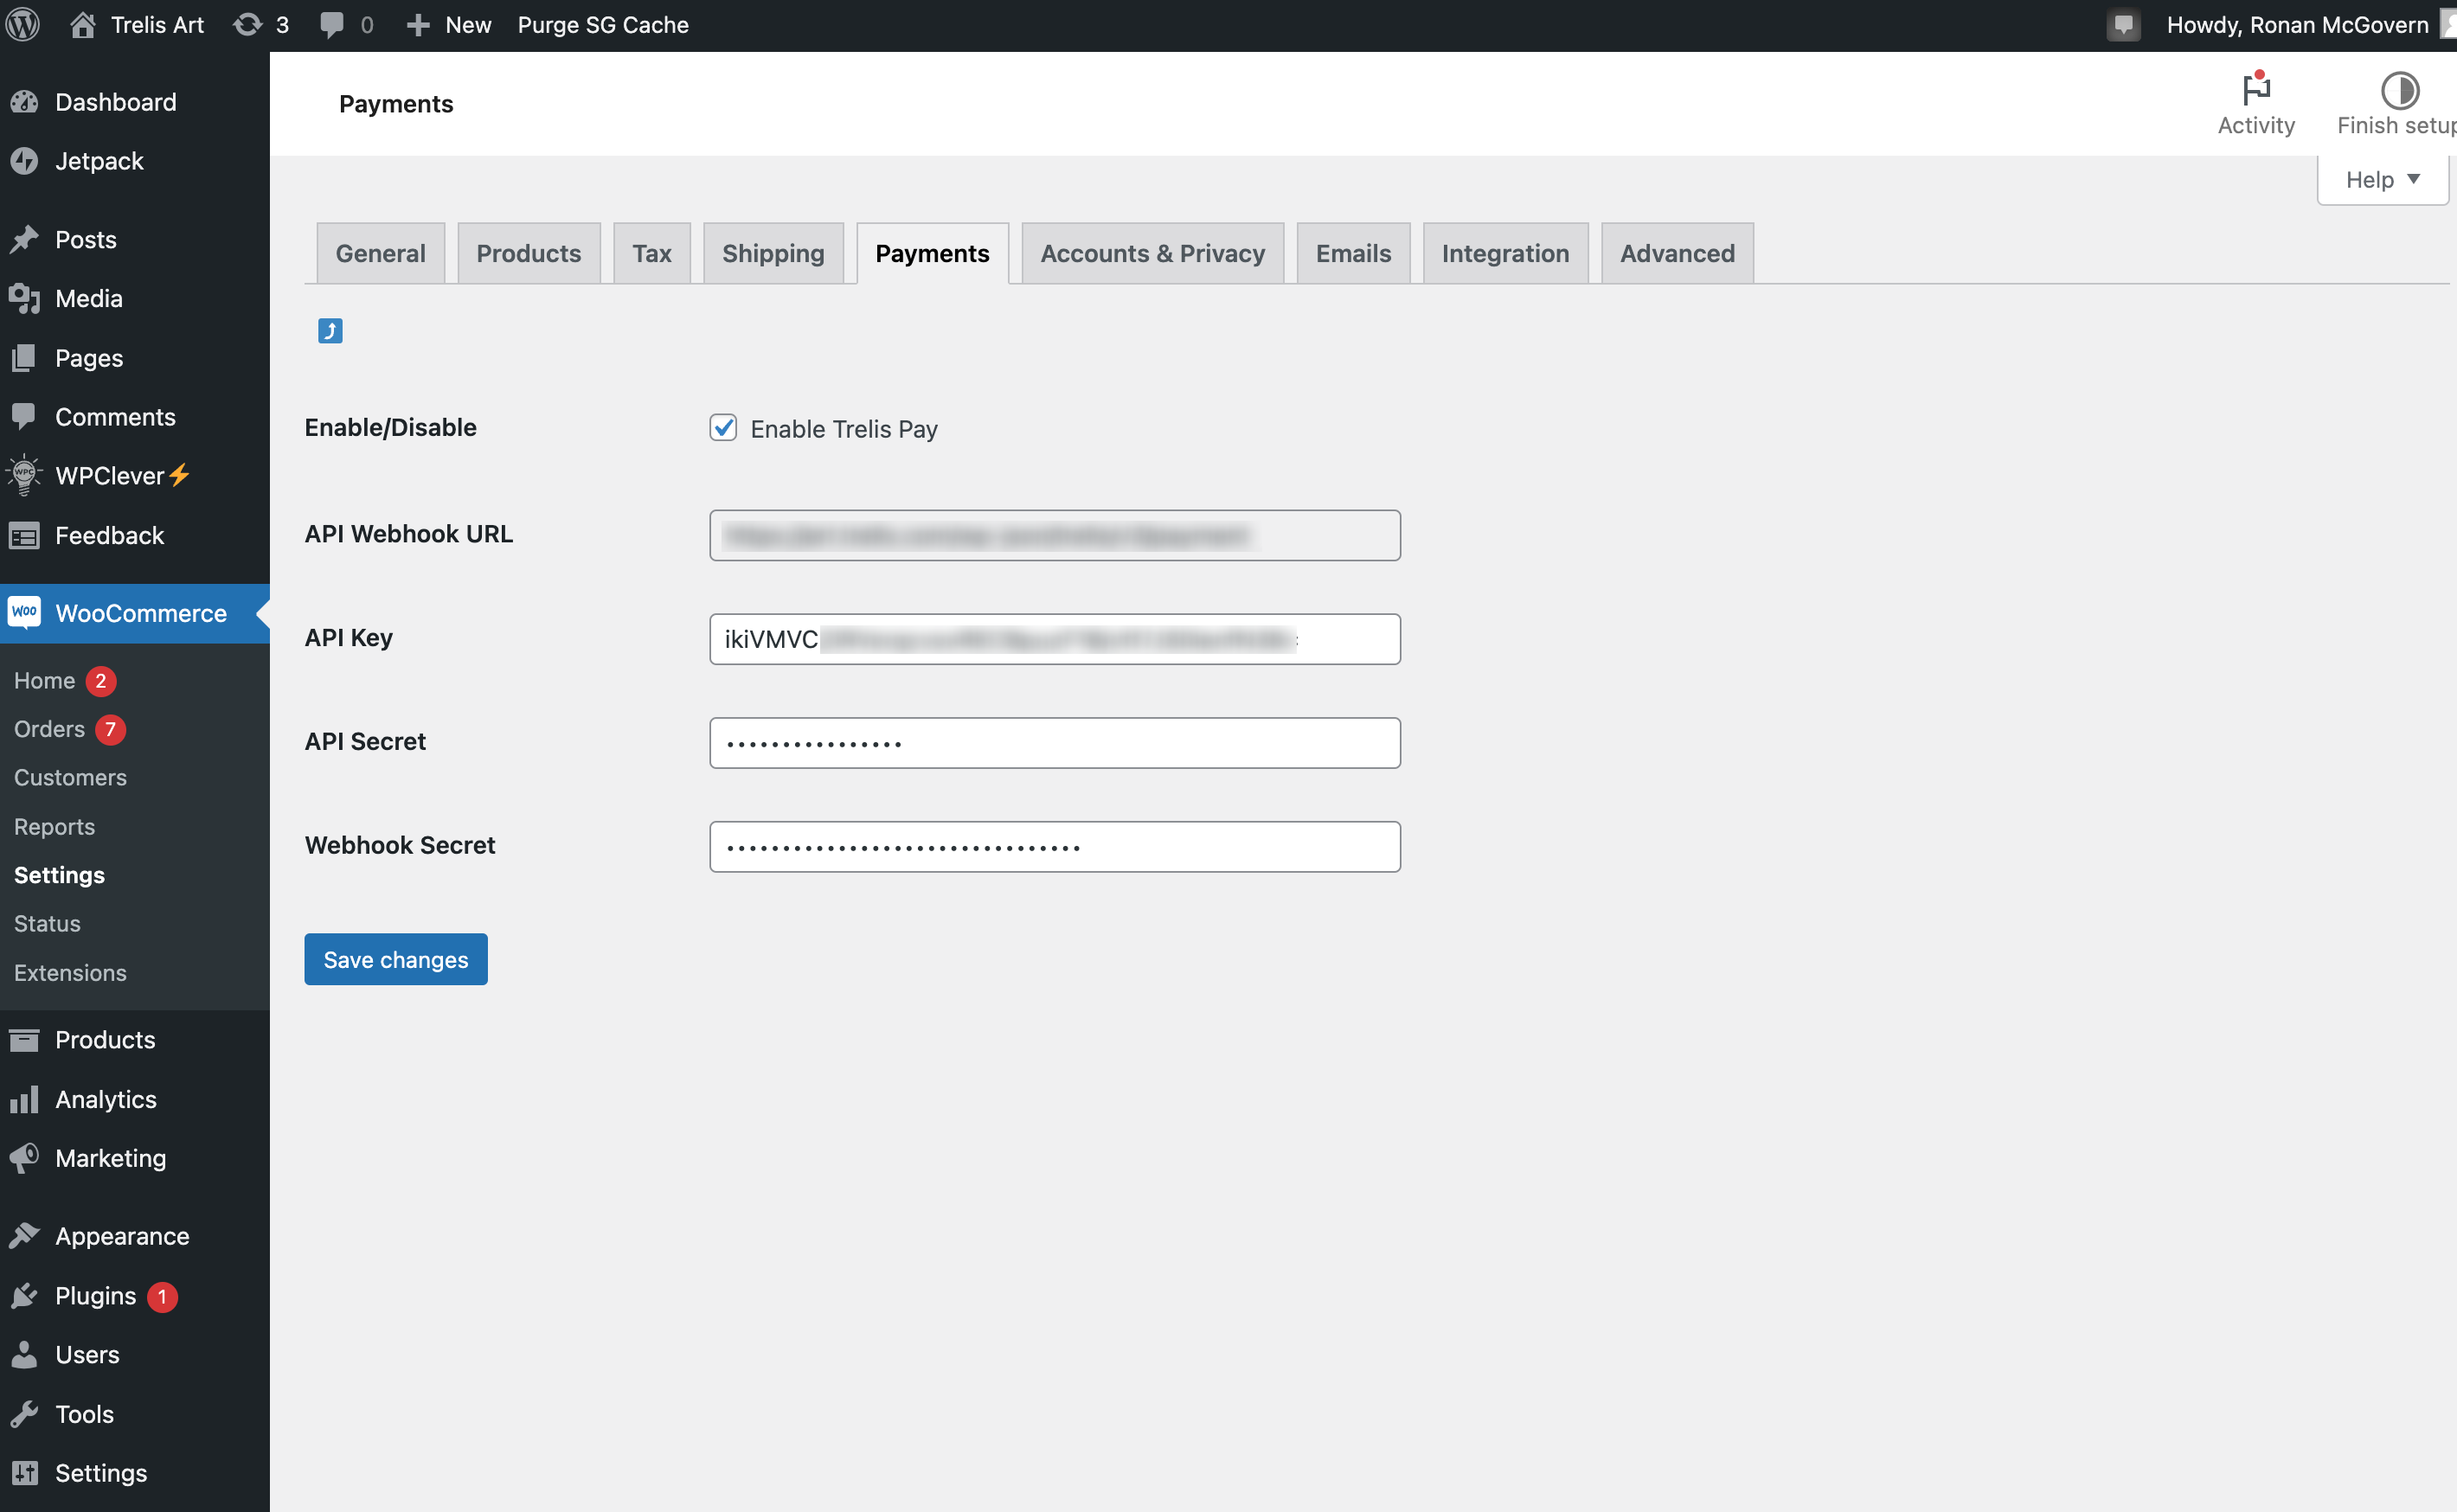
Task: Click the New plus icon
Action: click(x=418, y=25)
